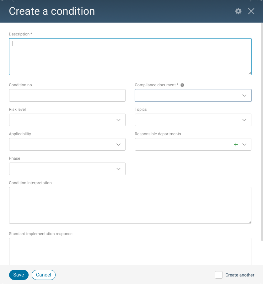This screenshot has height=284, width=263.
Task: View help for Compliance document field
Action: [182, 85]
